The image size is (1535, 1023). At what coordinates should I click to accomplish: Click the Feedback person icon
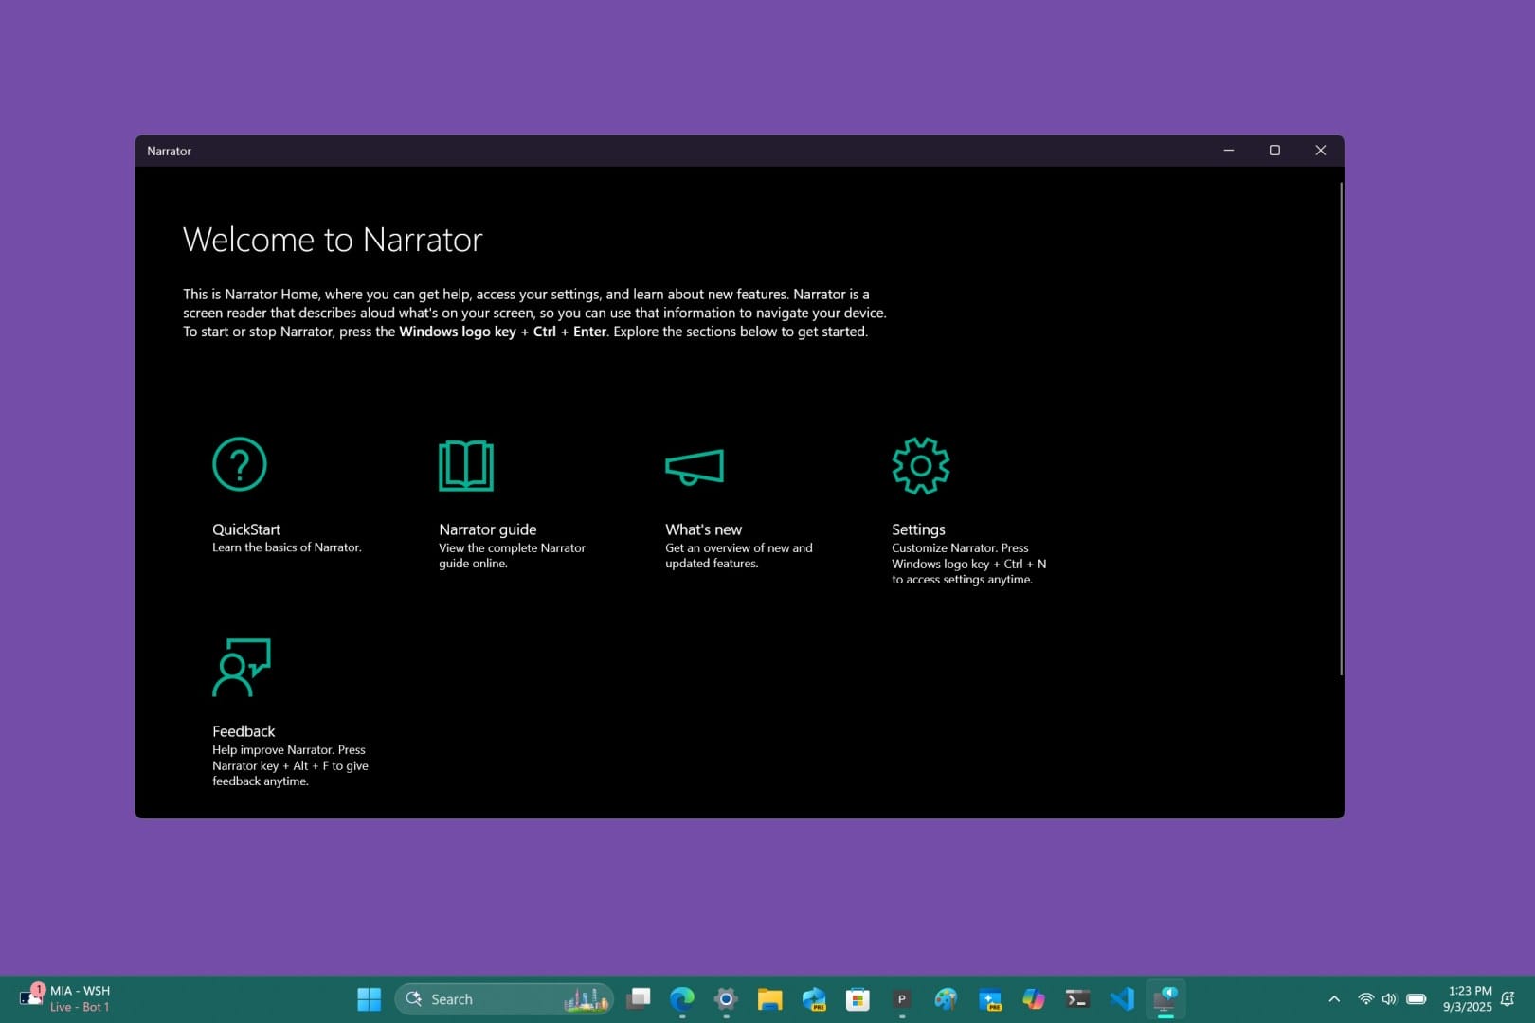(240, 668)
